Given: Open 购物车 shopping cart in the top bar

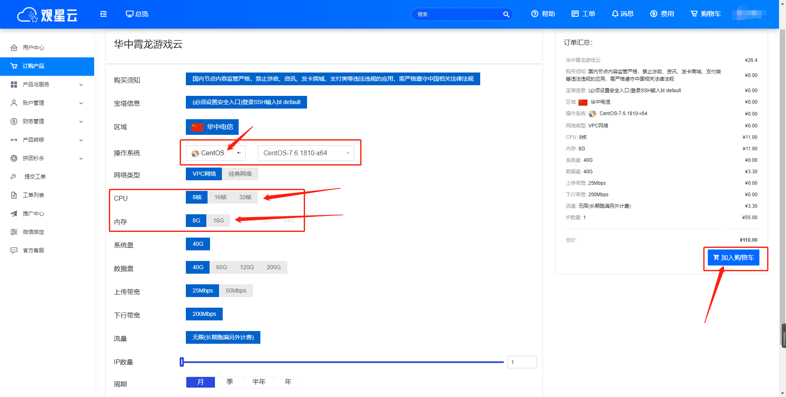Looking at the screenshot, I should point(706,14).
